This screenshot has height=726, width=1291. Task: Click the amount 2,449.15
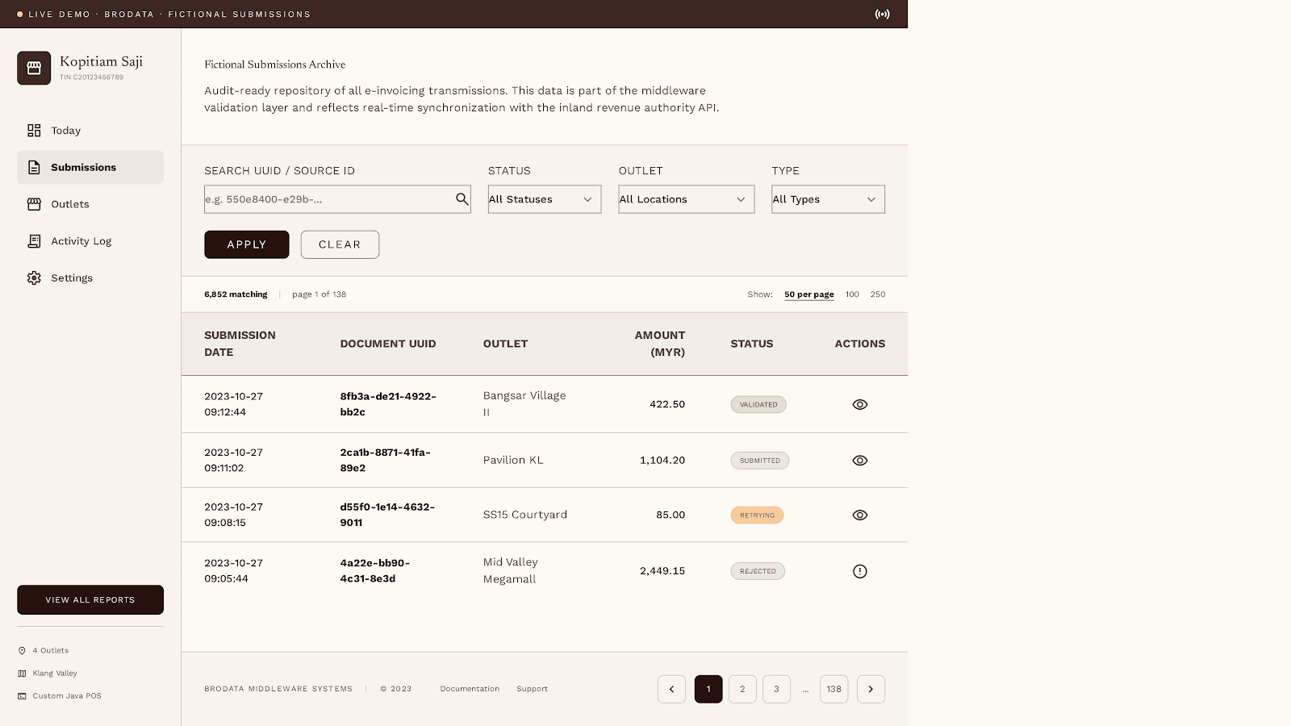(662, 571)
